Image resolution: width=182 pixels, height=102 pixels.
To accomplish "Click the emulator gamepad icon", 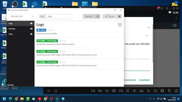I will (x=121, y=91).
